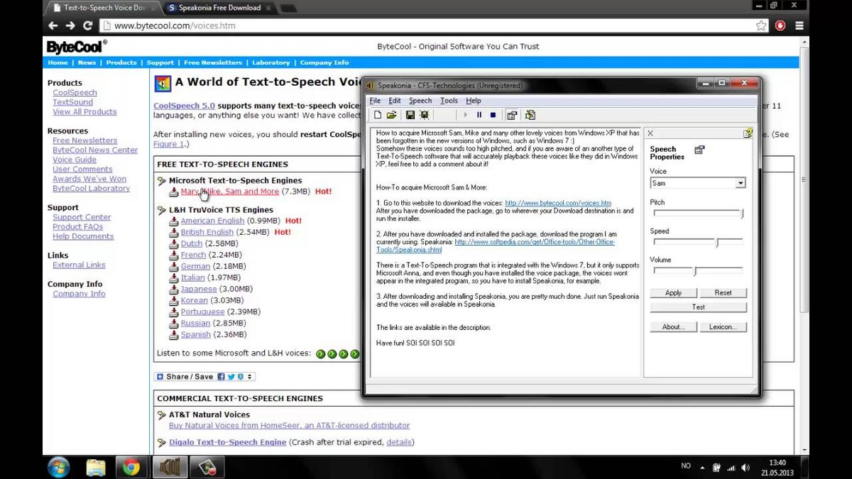
Task: Open Speech Properties via its toolbar icon
Action: pos(513,114)
